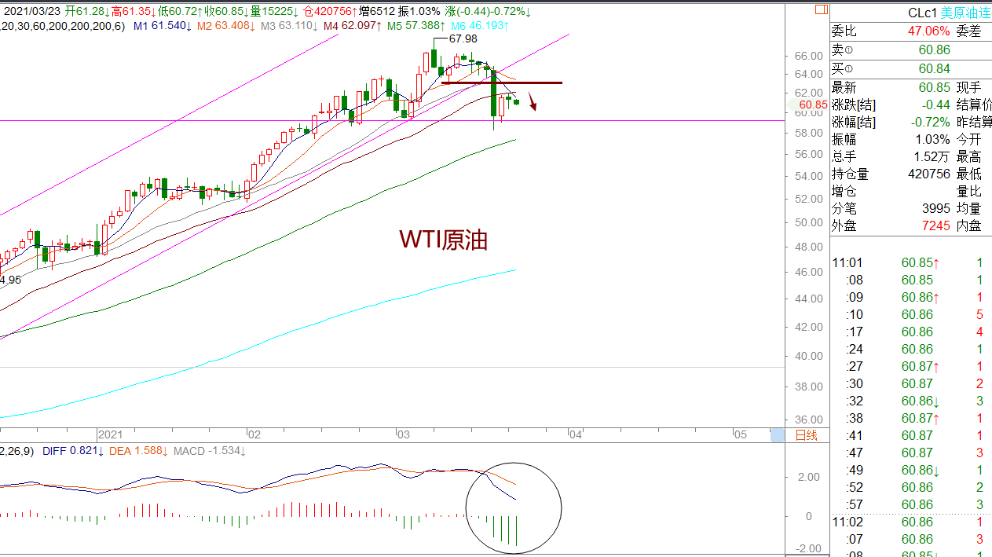The height and width of the screenshot is (557, 992).
Task: Click the 分笔 value 3995
Action: coord(935,208)
